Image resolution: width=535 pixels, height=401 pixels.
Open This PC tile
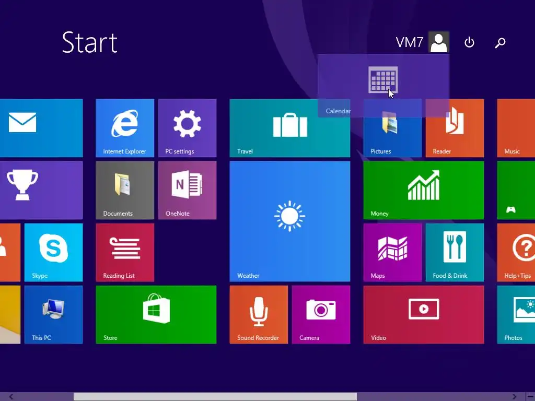click(x=54, y=314)
